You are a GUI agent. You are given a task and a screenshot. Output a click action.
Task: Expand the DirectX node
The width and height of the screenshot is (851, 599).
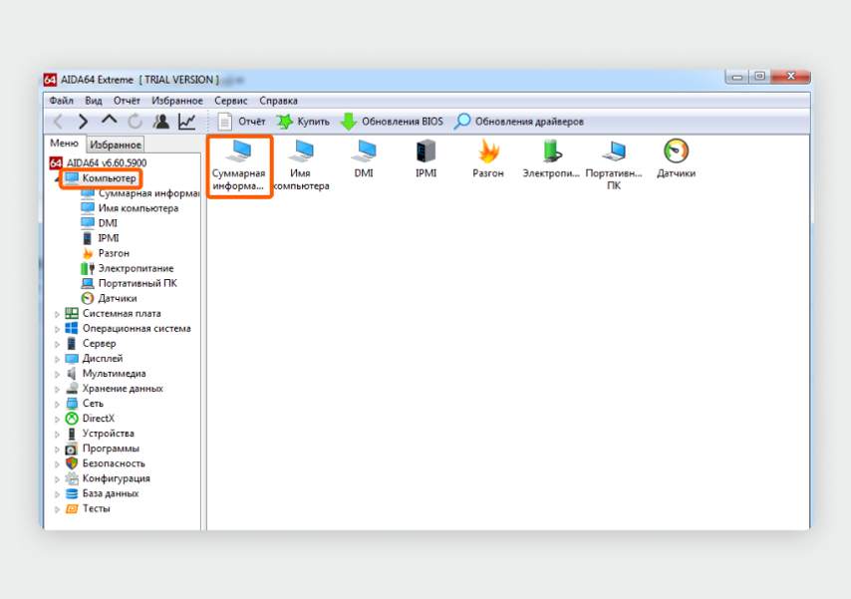[57, 420]
